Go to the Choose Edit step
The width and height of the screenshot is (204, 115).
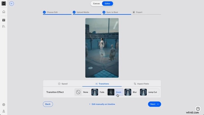pyautogui.click(x=52, y=12)
